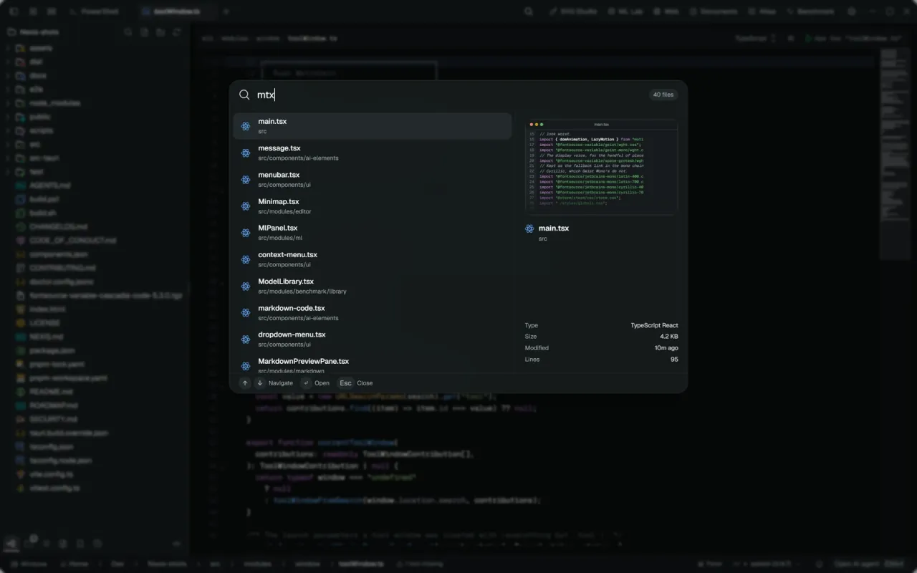Click the search magnifier icon in the file finder
This screenshot has width=917, height=573.
244,95
